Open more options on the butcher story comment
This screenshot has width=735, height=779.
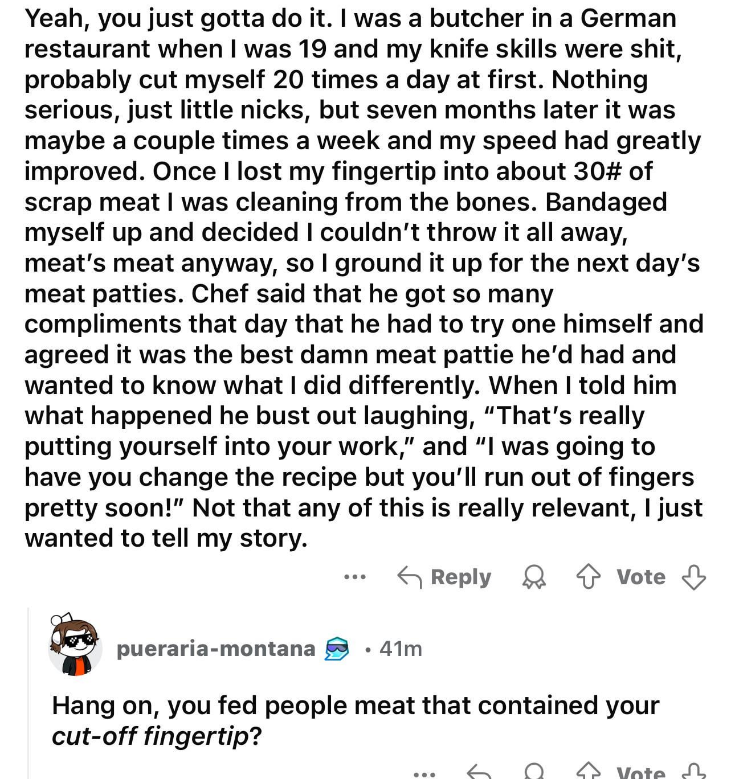click(x=354, y=577)
